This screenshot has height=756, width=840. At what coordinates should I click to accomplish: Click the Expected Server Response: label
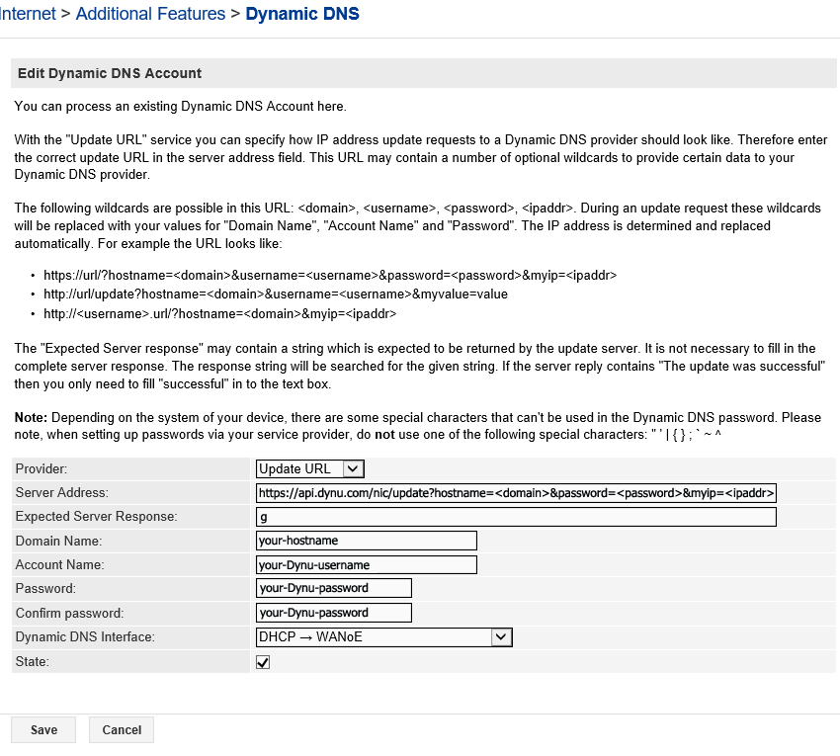(97, 517)
